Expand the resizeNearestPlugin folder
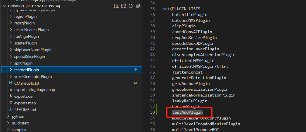This screenshot has width=306, height=132. (11, 30)
